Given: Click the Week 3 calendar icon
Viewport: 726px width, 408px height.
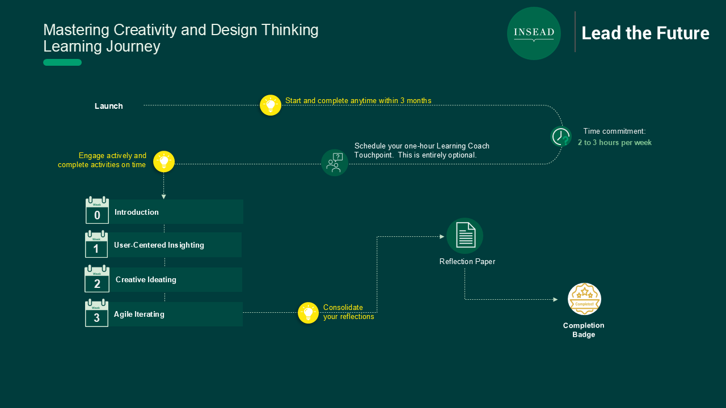Looking at the screenshot, I should (96, 313).
